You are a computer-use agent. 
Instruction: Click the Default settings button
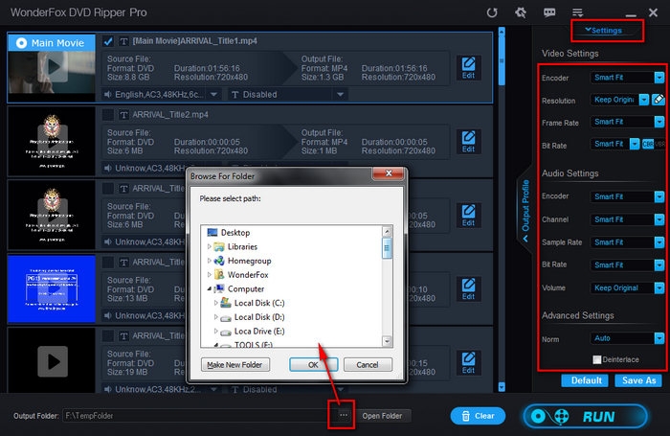coord(585,380)
